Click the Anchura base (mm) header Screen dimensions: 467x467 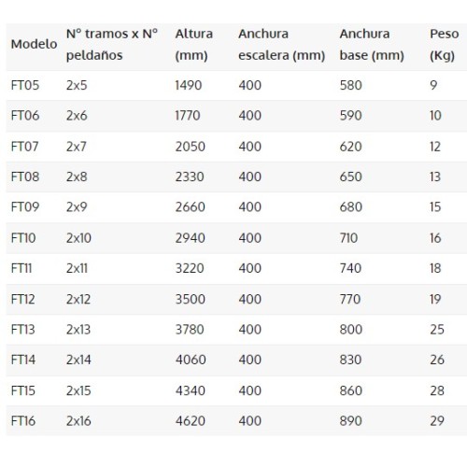tap(372, 45)
